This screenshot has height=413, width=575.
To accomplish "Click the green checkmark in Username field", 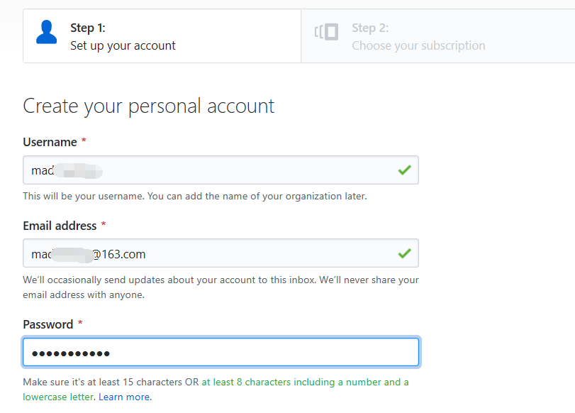I will [404, 170].
